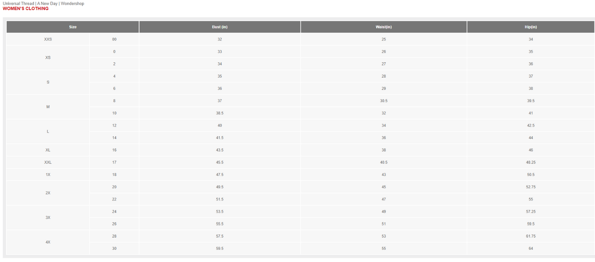
Task: Select the XXS size label
Action: pos(48,39)
